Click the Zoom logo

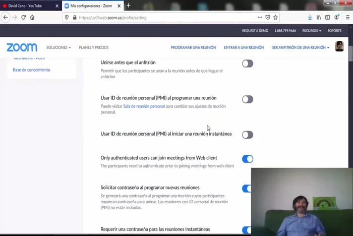[x=22, y=47]
